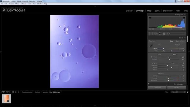Click the Previous button
Viewport: 190px width, 107px height.
pyautogui.click(x=157, y=87)
